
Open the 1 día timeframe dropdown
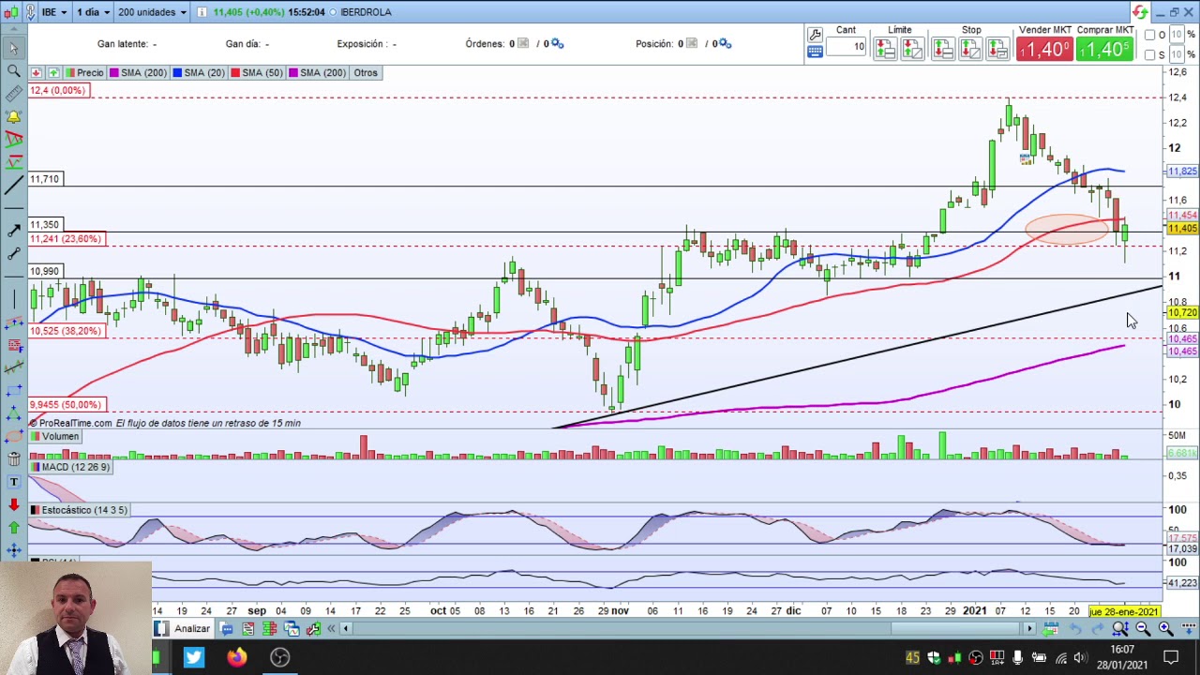click(x=92, y=12)
